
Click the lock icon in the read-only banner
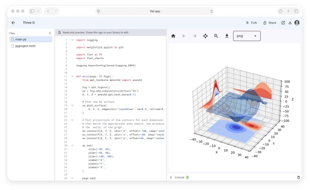(59, 32)
